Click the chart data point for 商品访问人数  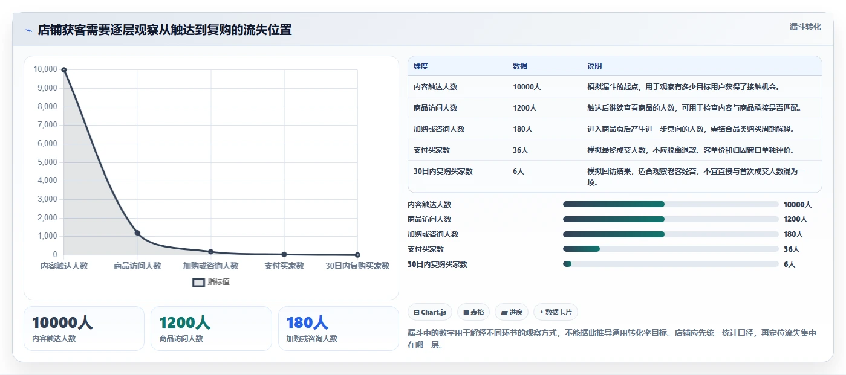137,232
